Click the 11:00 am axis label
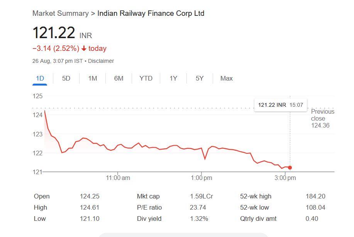 [117, 178]
